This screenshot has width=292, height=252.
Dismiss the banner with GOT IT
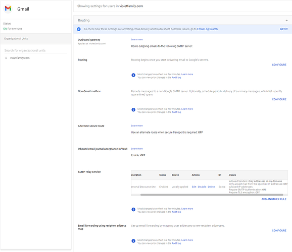(283, 29)
